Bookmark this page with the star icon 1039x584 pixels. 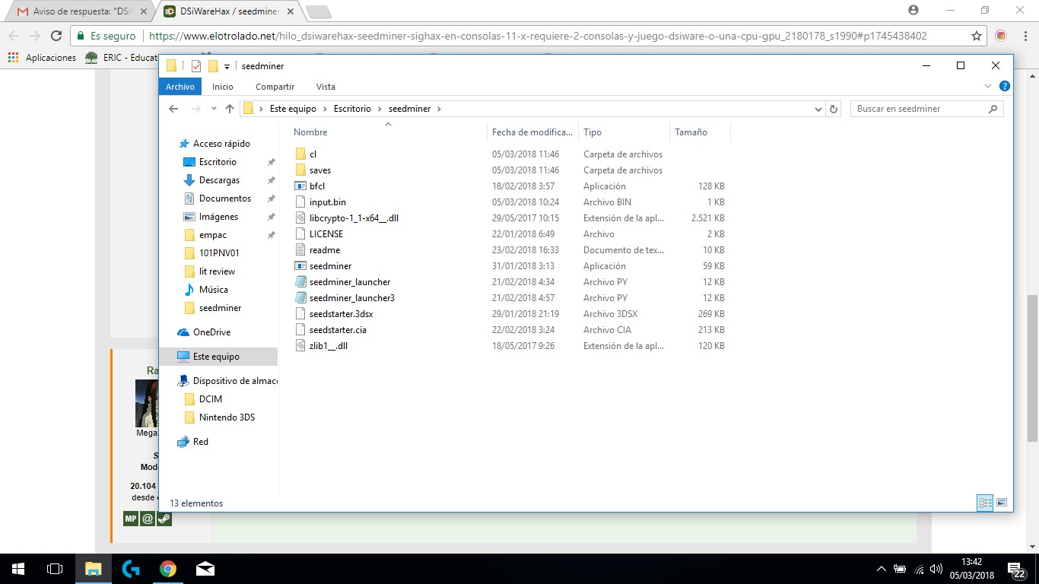pyautogui.click(x=977, y=36)
